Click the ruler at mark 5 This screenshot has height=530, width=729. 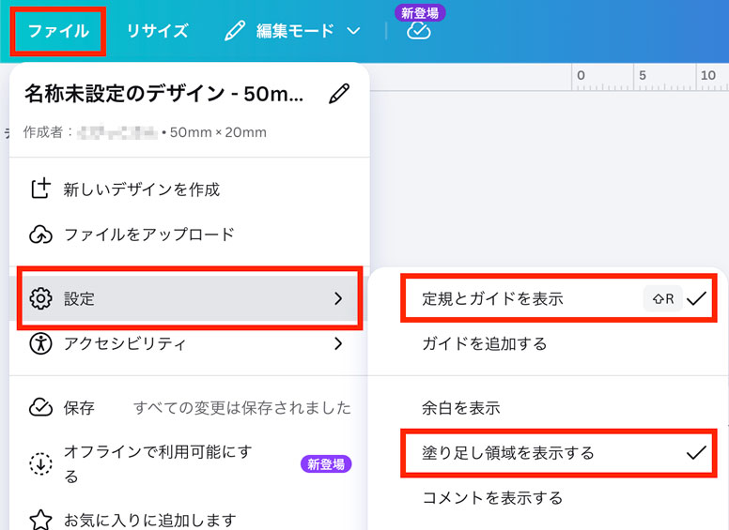[643, 77]
